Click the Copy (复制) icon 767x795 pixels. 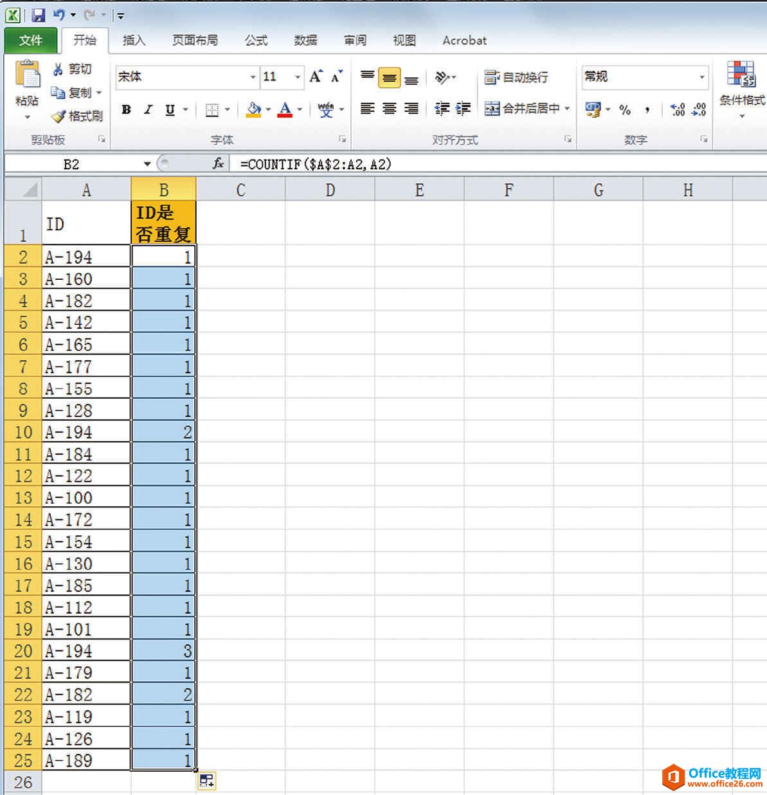tap(58, 93)
